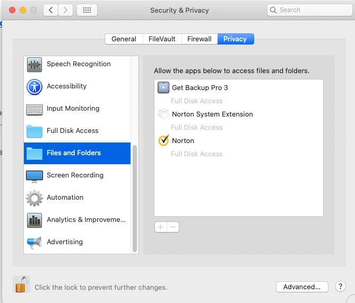This screenshot has height=303, width=355.
Task: Select the Norton app name
Action: coord(183,141)
